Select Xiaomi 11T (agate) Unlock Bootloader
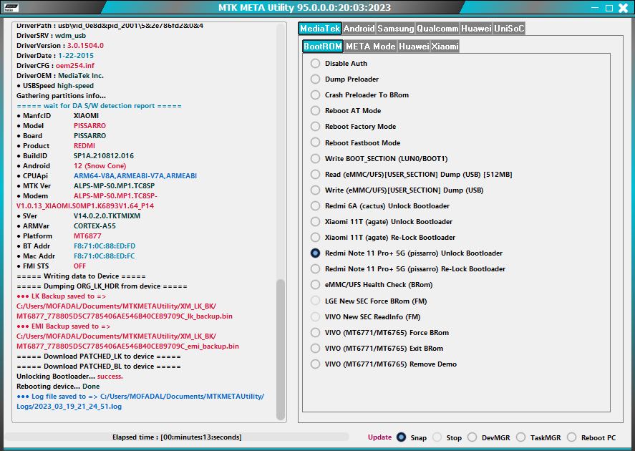The image size is (635, 451). [382, 222]
